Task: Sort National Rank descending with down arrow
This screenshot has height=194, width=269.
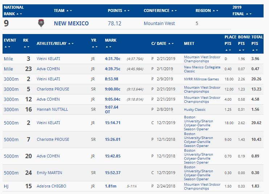Action: [x=21, y=14]
